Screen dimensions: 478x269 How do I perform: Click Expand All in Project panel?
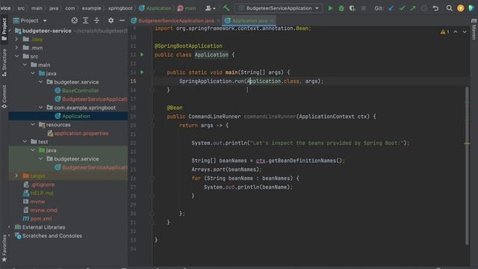coord(86,20)
